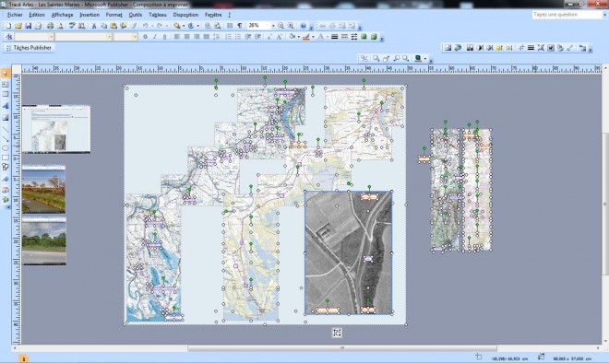Image resolution: width=609 pixels, height=363 pixels.
Task: Open the font name dropdown
Action: 110,37
